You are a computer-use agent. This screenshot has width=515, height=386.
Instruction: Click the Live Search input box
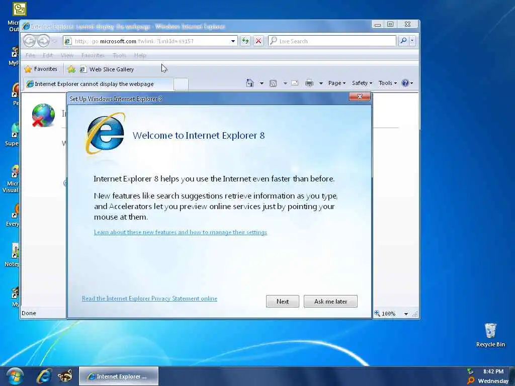point(332,41)
